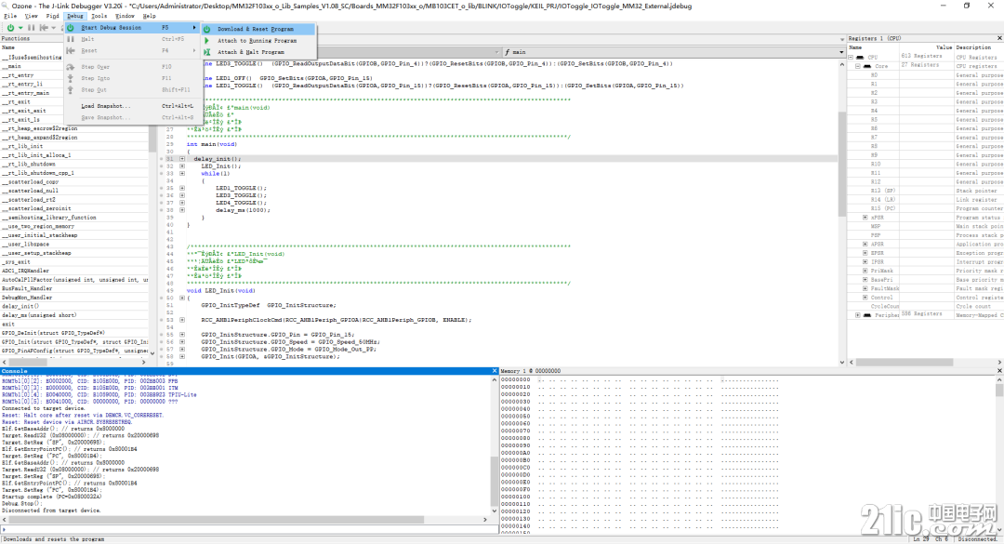
Task: Select R15 (PC) register row
Action: tap(925, 208)
